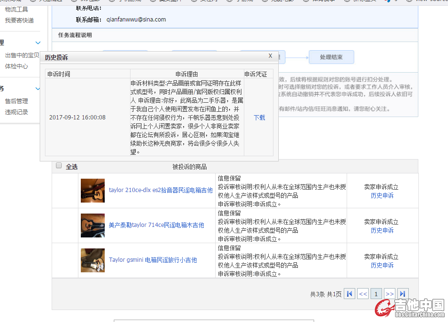Open 出售中的宝贝 in sidebar
Viewport: 448px width, 322px height.
point(22,55)
